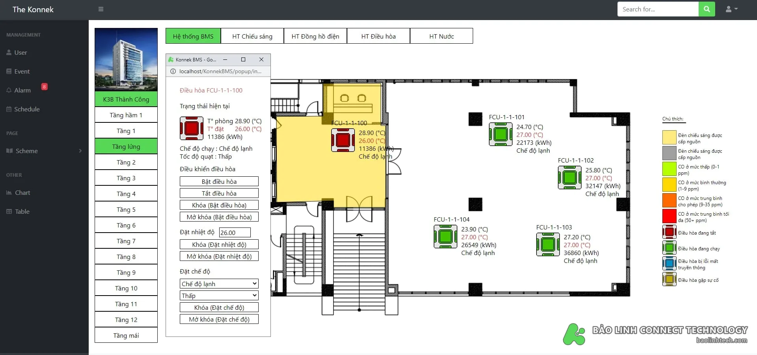
Task: Click the K3B Thành Công building thumbnail
Action: (x=126, y=59)
